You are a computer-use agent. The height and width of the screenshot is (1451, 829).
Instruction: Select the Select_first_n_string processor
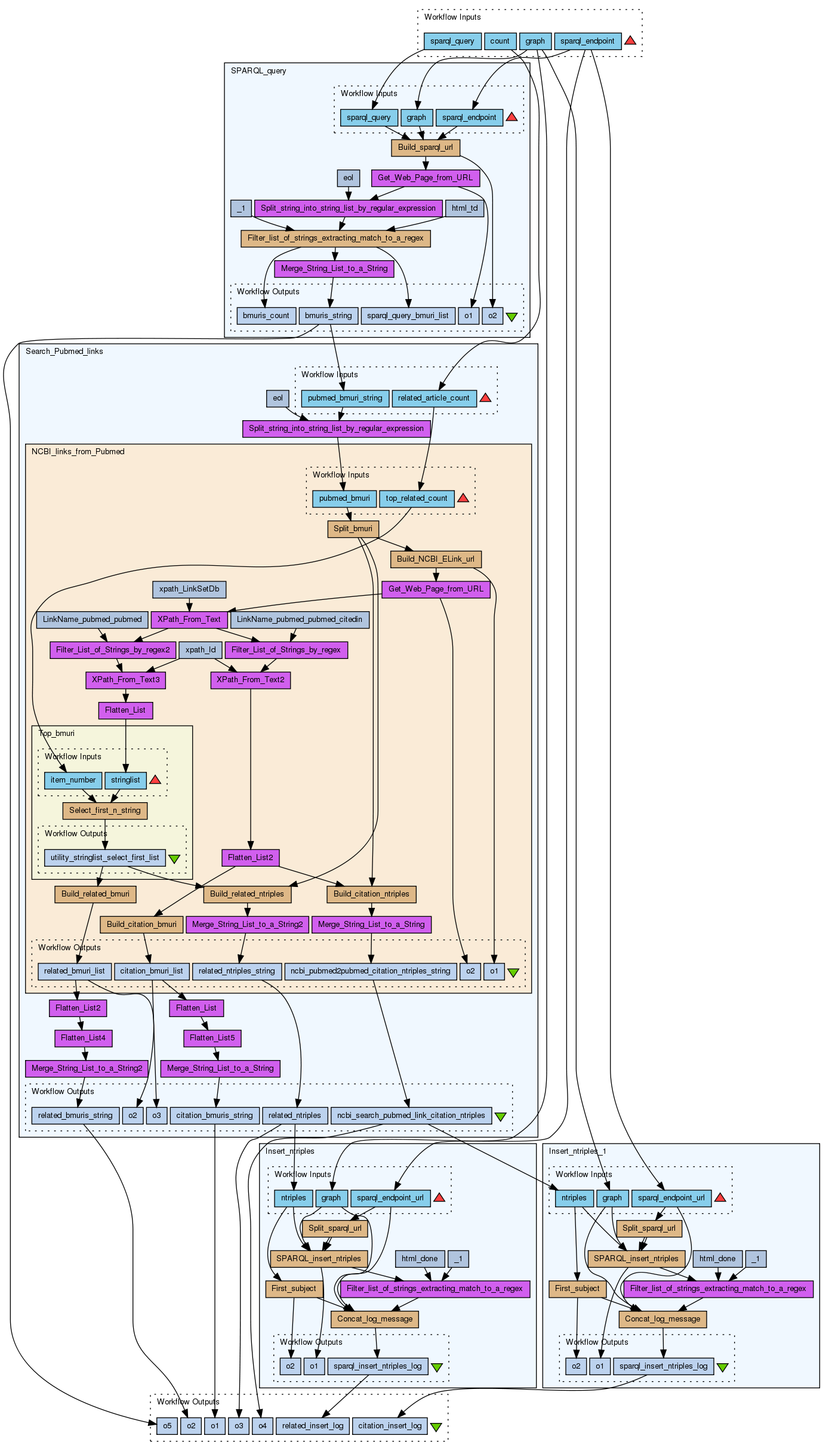pyautogui.click(x=105, y=811)
